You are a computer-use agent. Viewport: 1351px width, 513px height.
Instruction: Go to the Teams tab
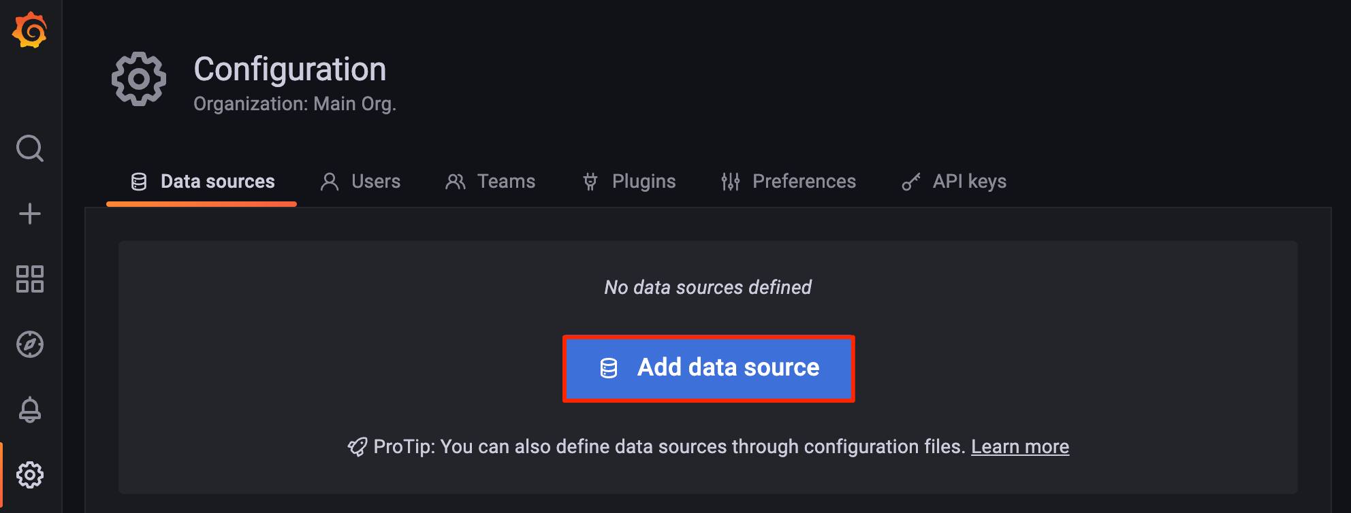491,182
